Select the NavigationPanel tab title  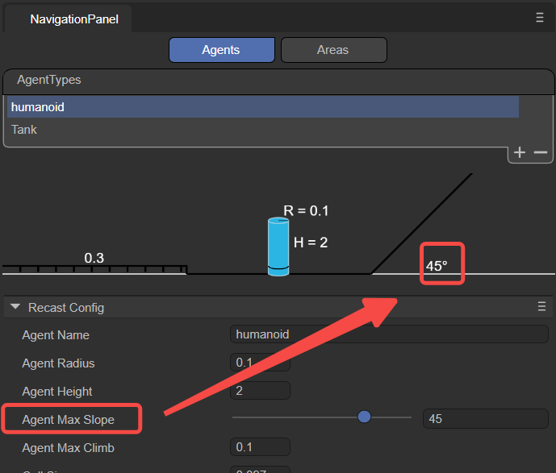coord(74,19)
